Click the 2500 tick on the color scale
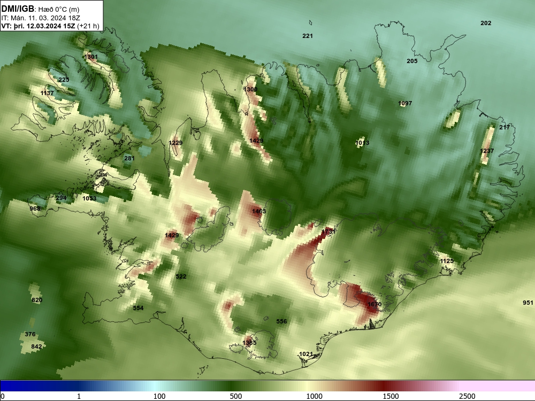The image size is (535, 401). [467, 396]
